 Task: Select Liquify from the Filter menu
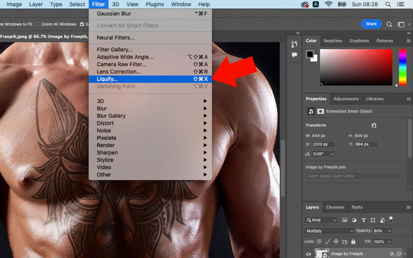[x=150, y=79]
